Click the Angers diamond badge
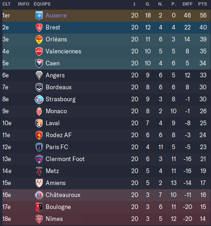 click(39, 75)
